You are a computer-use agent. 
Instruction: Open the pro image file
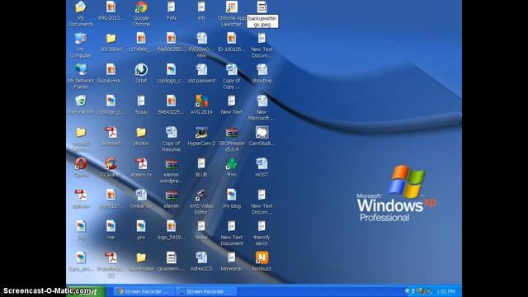(141, 226)
